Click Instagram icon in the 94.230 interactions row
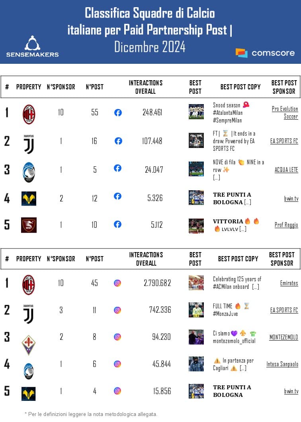Image resolution: width=301 pixels, height=422 pixels. click(117, 337)
